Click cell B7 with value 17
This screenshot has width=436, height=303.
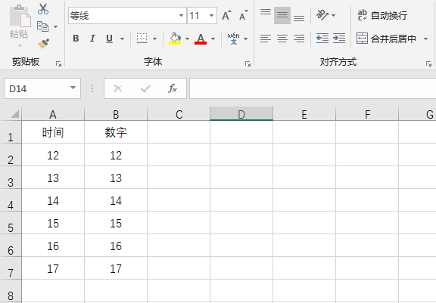pos(116,268)
